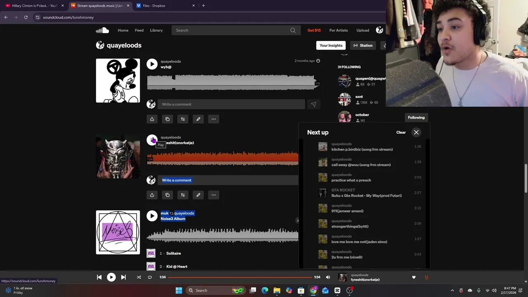Click play in the bottom player bar
This screenshot has height=297, width=528.
click(x=111, y=277)
